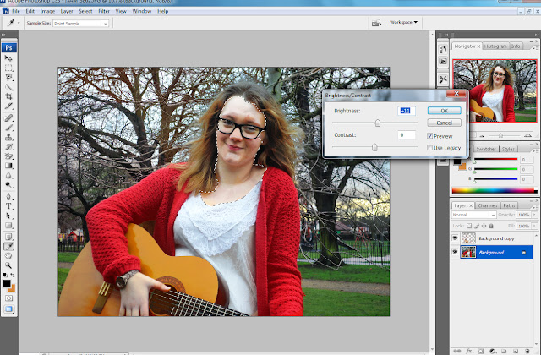Enable the Use Legacy checkbox
Viewport: 541px width, 355px height.
click(429, 148)
